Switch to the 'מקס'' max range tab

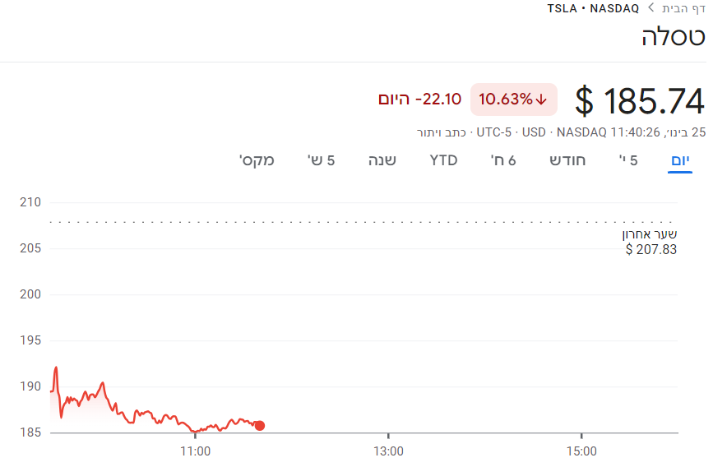(257, 160)
